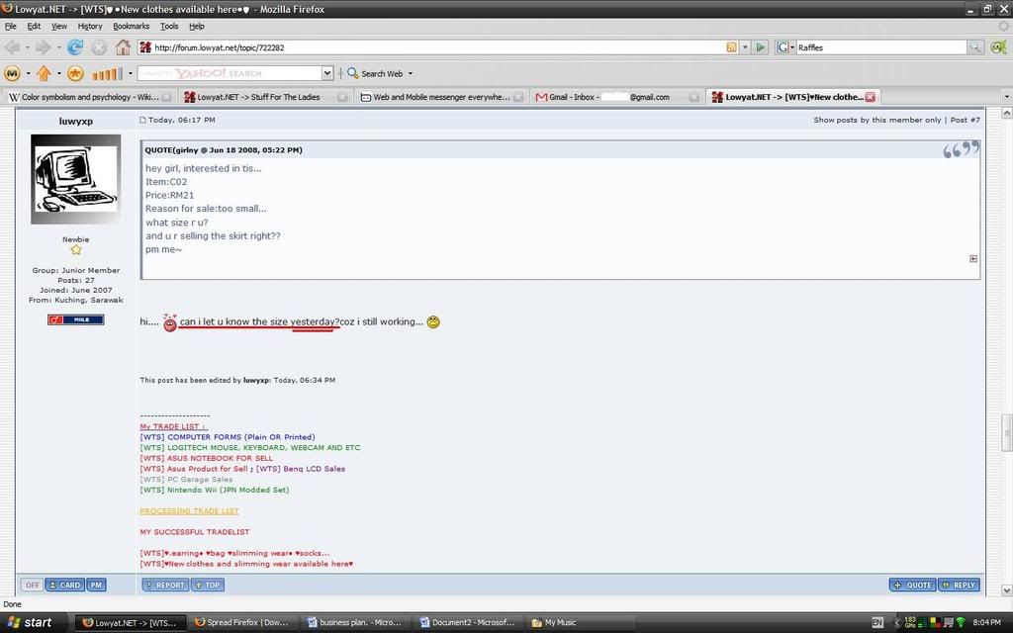The width and height of the screenshot is (1013, 633).
Task: Click the quote expand icon in quote box
Action: [x=973, y=259]
